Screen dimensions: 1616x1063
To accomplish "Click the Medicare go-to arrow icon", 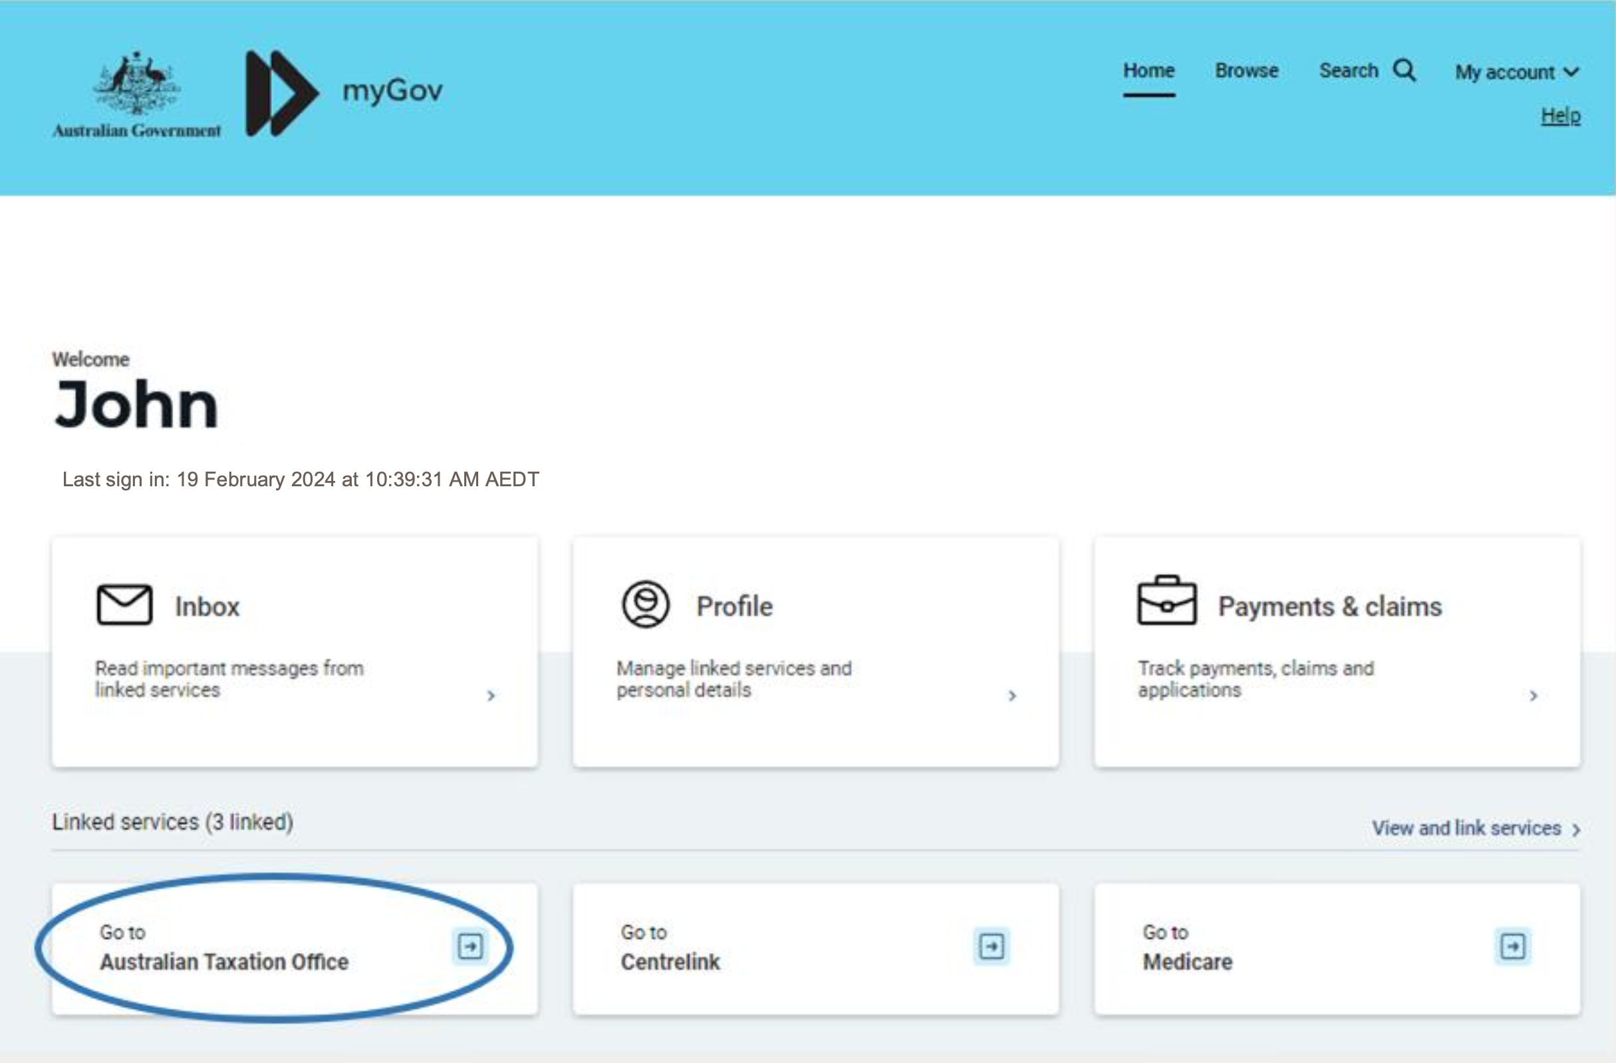I will tap(1512, 945).
